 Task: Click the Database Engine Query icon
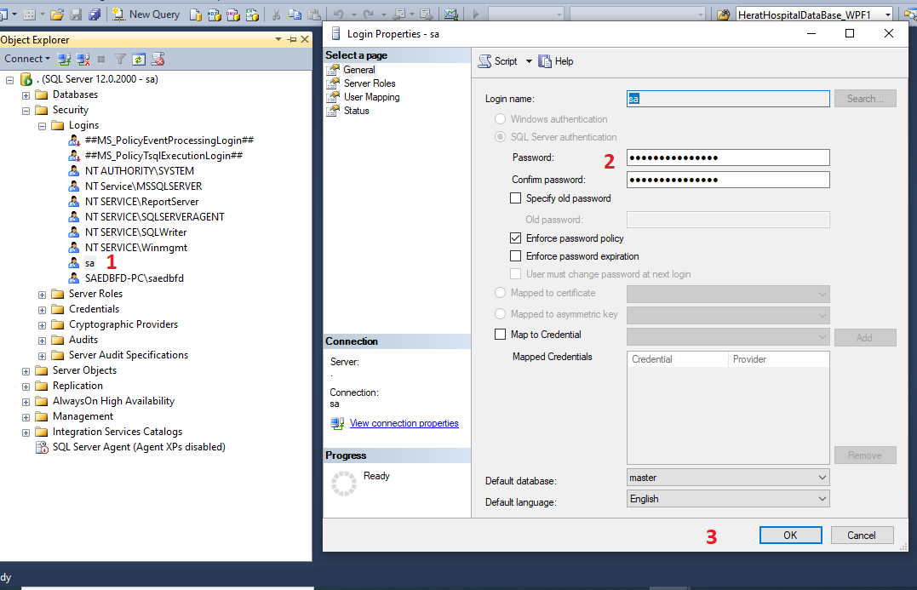coord(196,14)
